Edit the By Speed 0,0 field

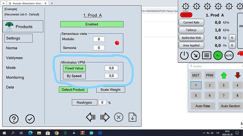point(111,76)
